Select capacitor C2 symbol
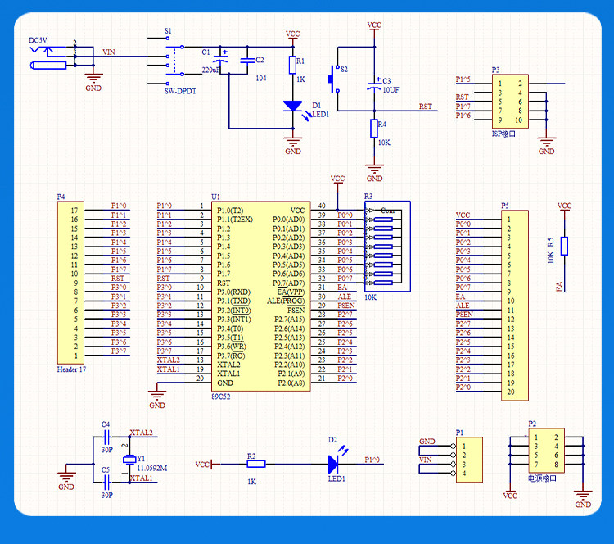614x544 pixels. 247,60
